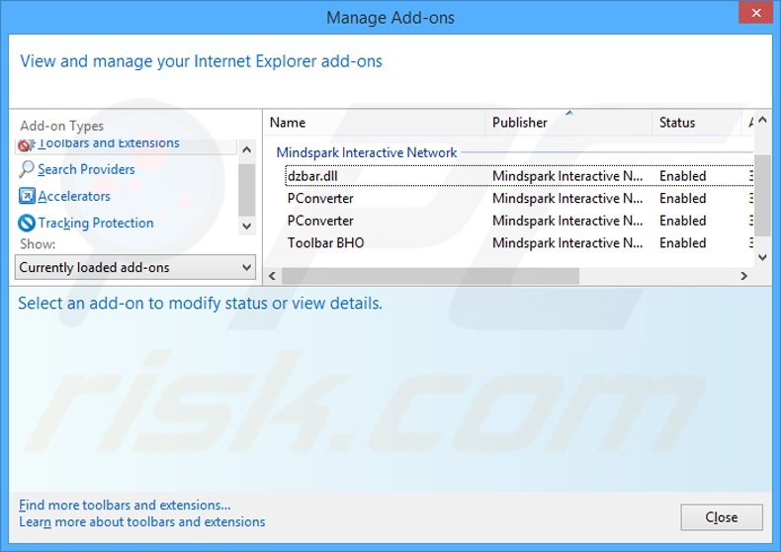Click the add-on types list down arrow
This screenshot has height=552, width=781.
[x=246, y=227]
